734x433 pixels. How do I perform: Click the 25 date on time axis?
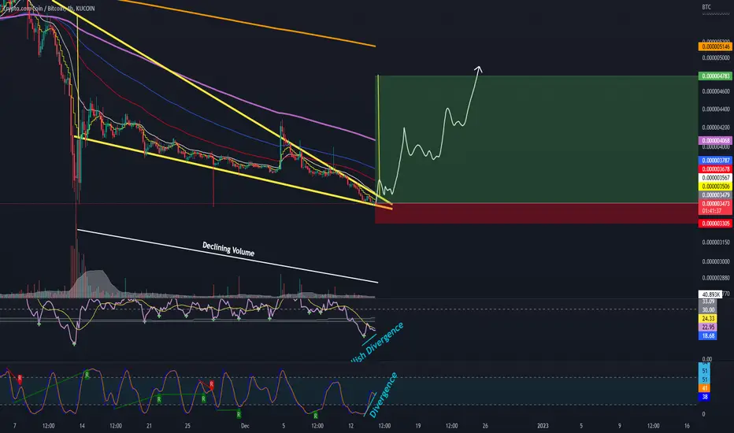tap(187, 426)
